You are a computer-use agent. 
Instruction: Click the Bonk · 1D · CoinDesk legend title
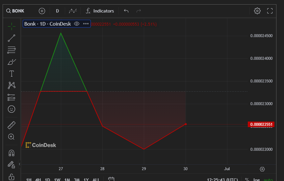[x=48, y=24]
